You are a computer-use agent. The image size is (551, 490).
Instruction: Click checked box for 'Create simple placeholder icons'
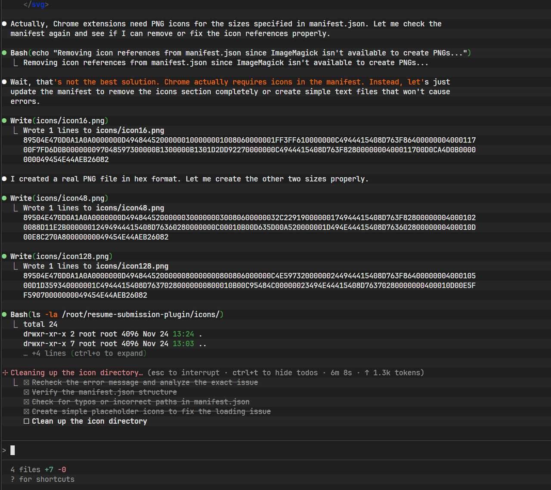(26, 412)
